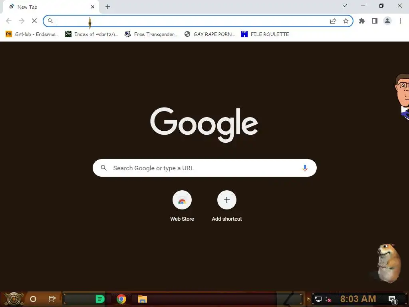Bookmark this tab with the star icon
The height and width of the screenshot is (307, 409).
click(346, 21)
